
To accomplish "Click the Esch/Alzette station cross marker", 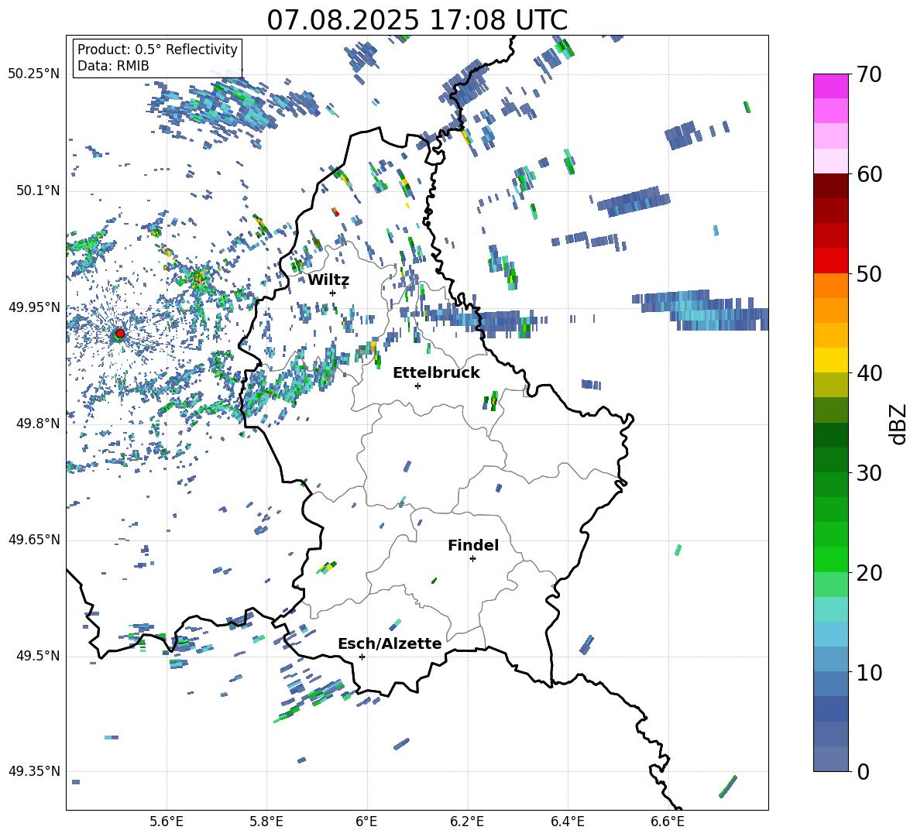I will (362, 657).
